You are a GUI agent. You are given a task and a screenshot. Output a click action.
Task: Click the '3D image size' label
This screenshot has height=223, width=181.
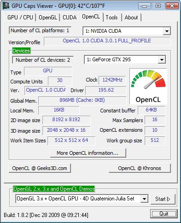coord(25,131)
